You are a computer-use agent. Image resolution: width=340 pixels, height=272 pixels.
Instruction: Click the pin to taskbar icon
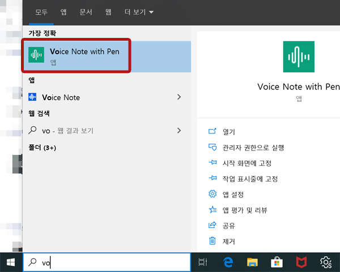point(212,178)
